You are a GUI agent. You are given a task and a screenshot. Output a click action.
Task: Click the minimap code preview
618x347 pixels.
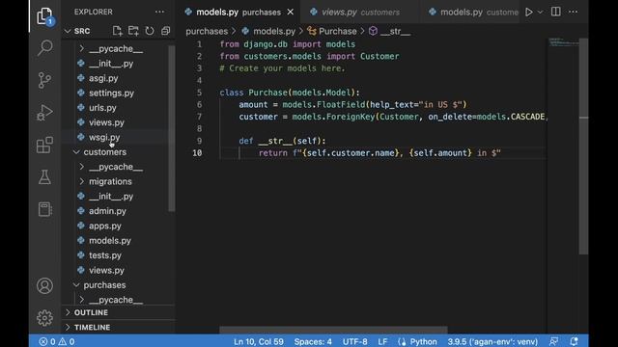pyautogui.click(x=564, y=42)
